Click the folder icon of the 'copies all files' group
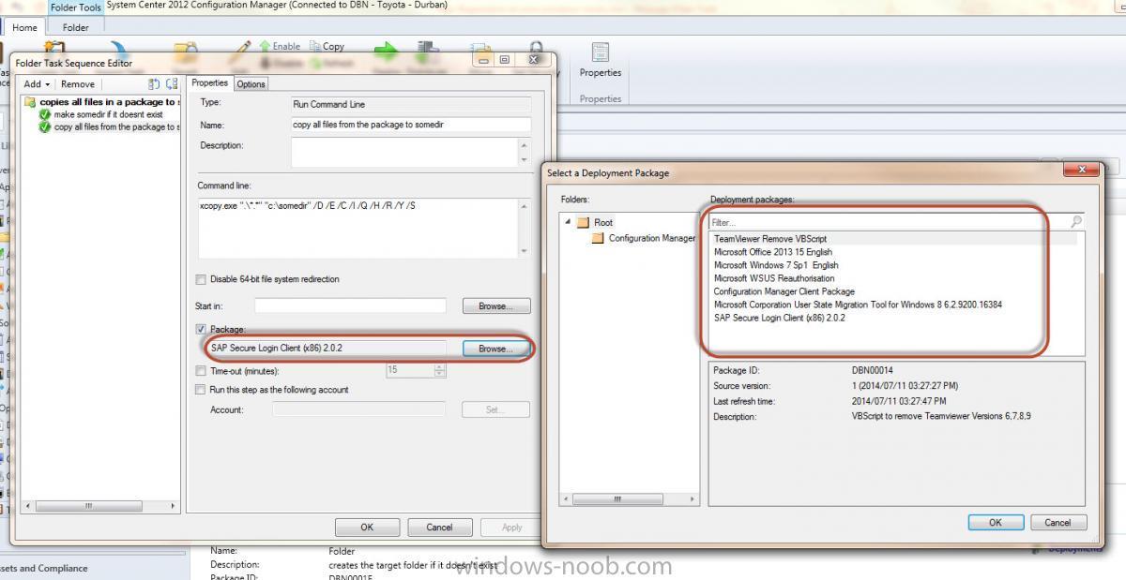 pos(30,102)
